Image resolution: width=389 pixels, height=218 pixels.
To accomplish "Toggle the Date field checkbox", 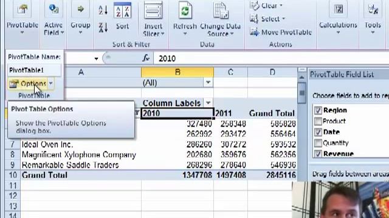I will pyautogui.click(x=318, y=132).
